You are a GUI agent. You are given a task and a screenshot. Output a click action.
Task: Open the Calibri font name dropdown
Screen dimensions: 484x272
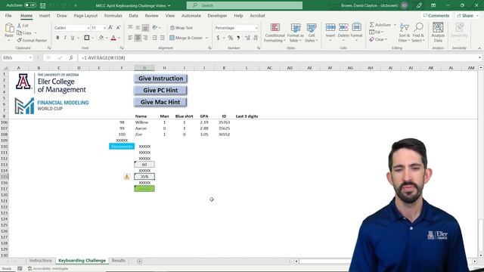(x=88, y=28)
